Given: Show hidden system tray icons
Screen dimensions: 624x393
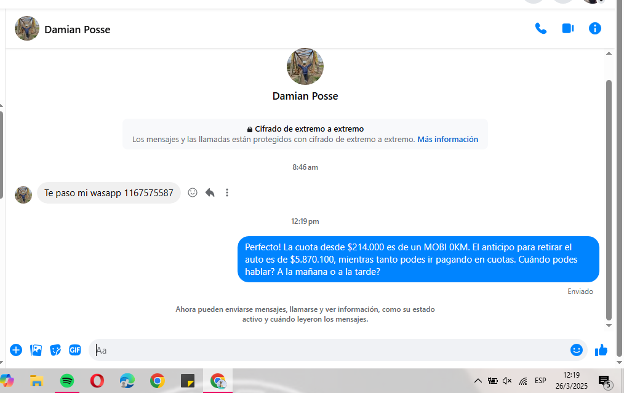Looking at the screenshot, I should tap(478, 381).
